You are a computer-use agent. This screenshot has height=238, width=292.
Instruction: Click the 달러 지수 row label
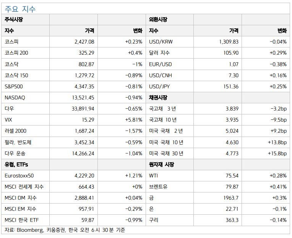(x=159, y=53)
